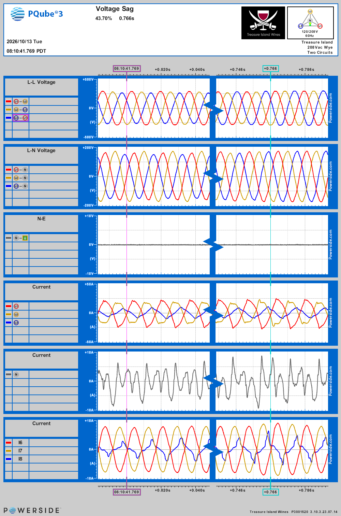Click the top +0.020s axis label

click(x=163, y=70)
